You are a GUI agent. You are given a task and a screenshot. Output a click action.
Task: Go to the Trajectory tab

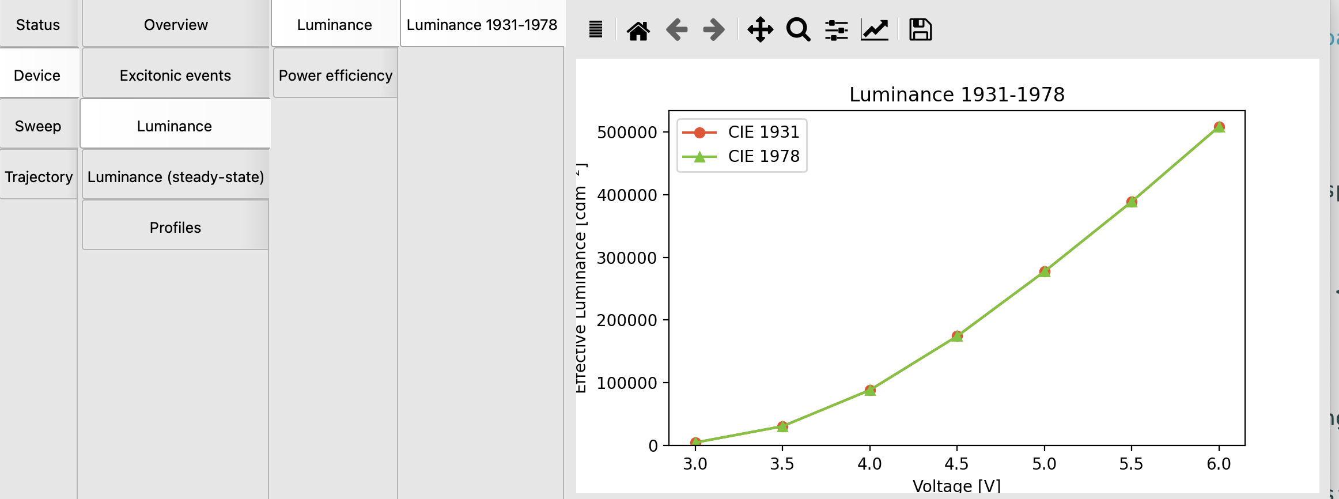point(39,177)
